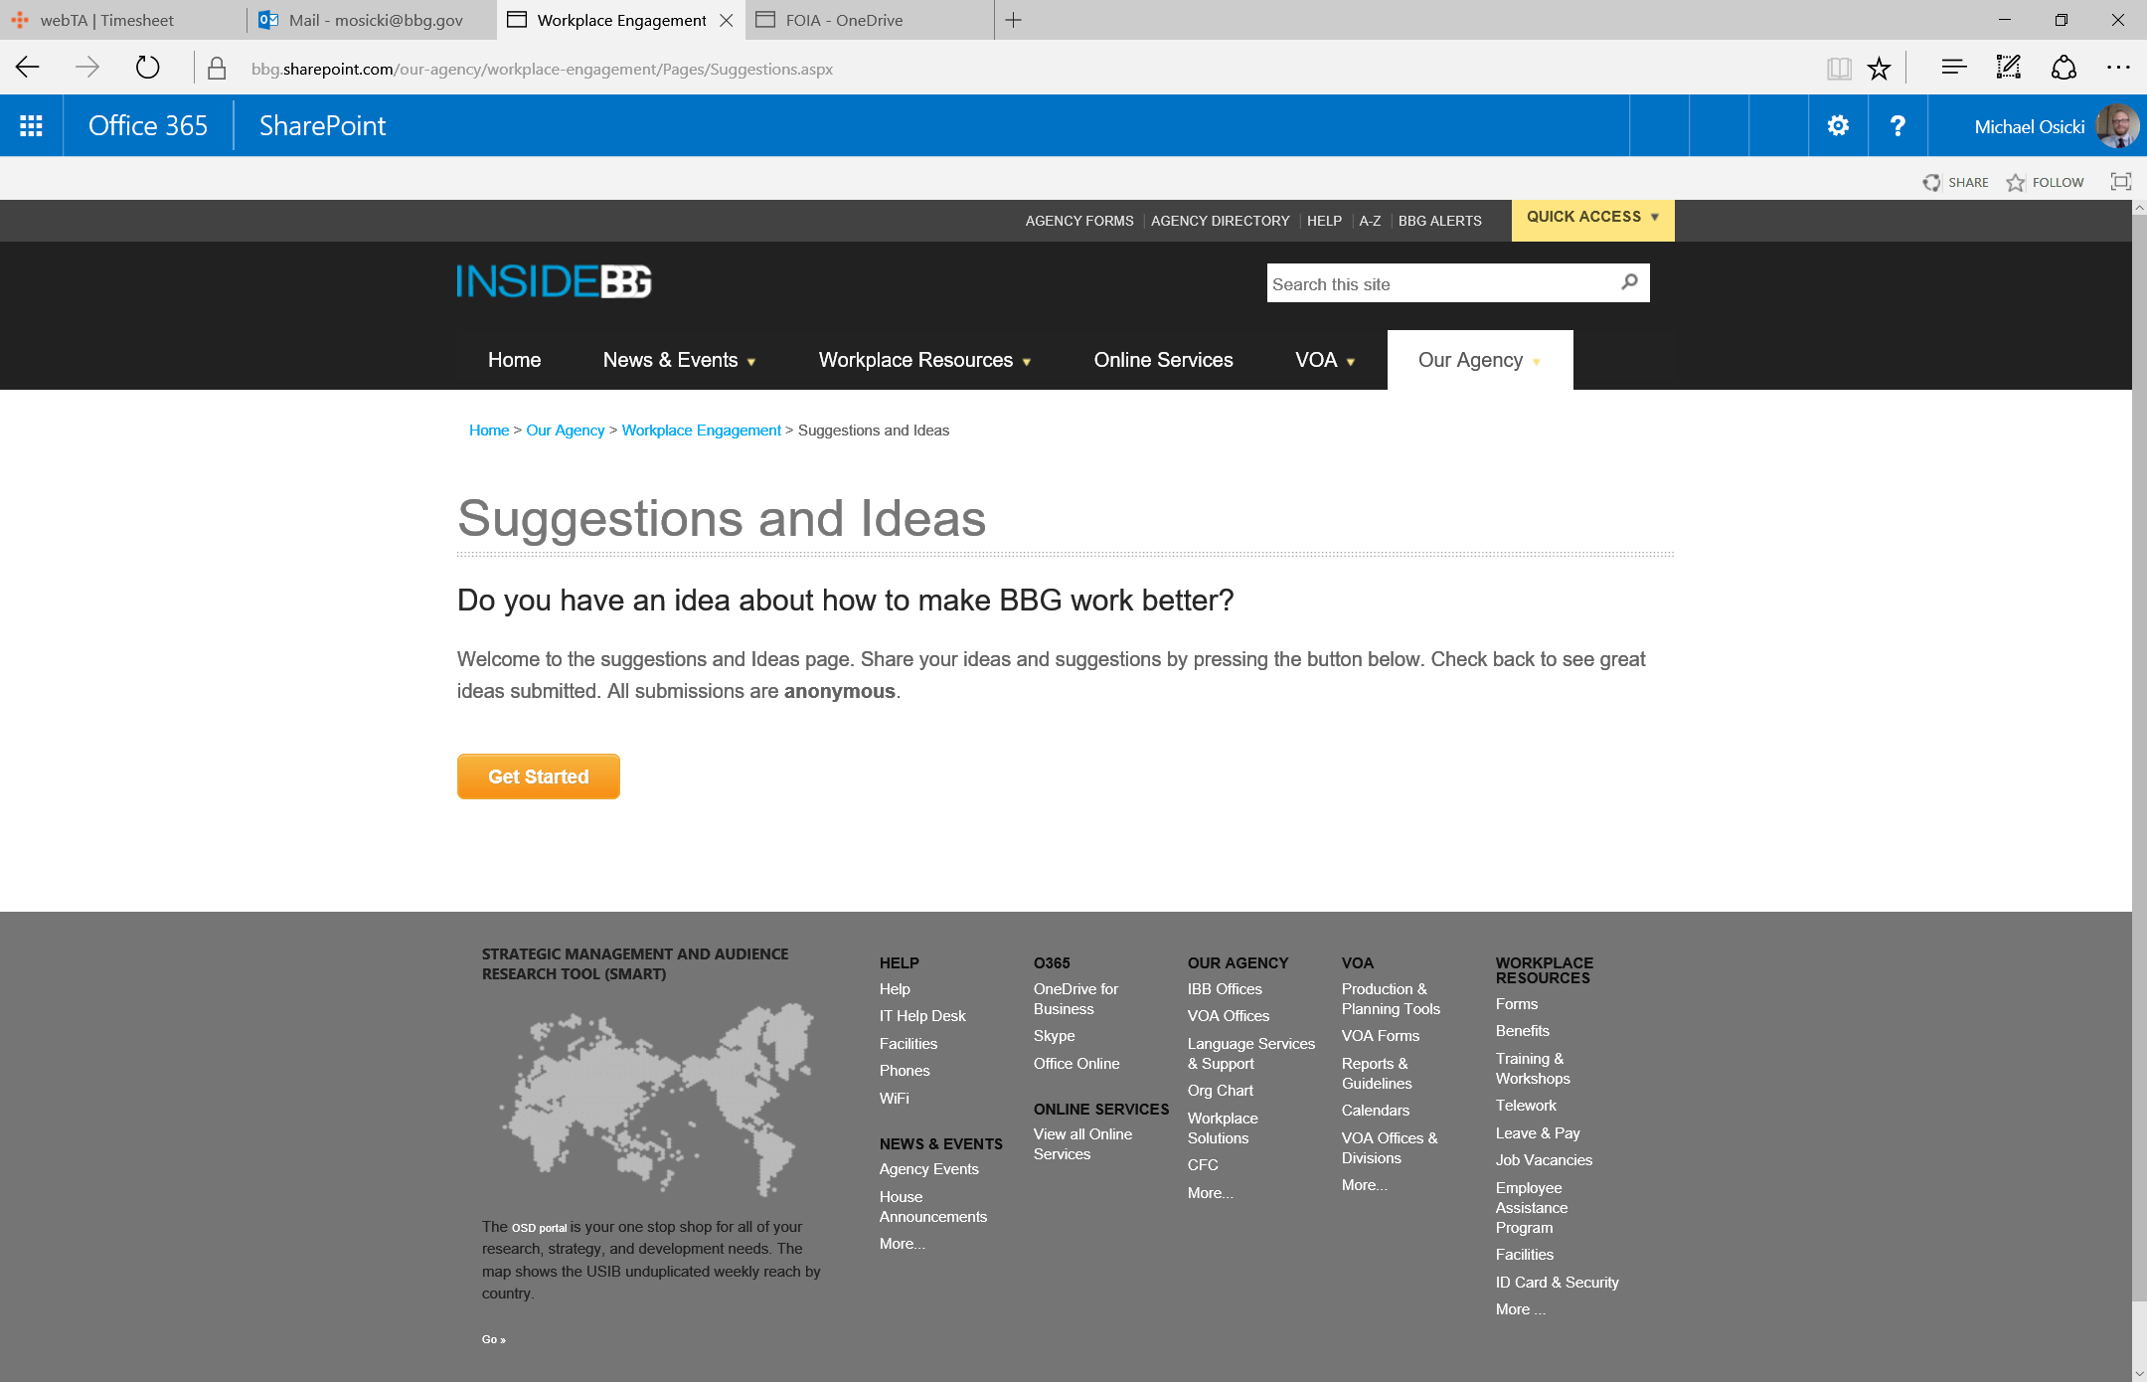This screenshot has height=1382, width=2147.
Task: Click the browser address bar URL
Action: [542, 69]
